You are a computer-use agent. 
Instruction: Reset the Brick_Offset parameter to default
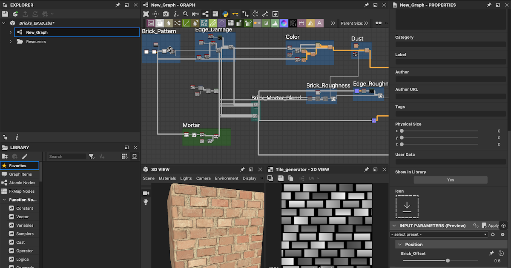tap(501, 253)
